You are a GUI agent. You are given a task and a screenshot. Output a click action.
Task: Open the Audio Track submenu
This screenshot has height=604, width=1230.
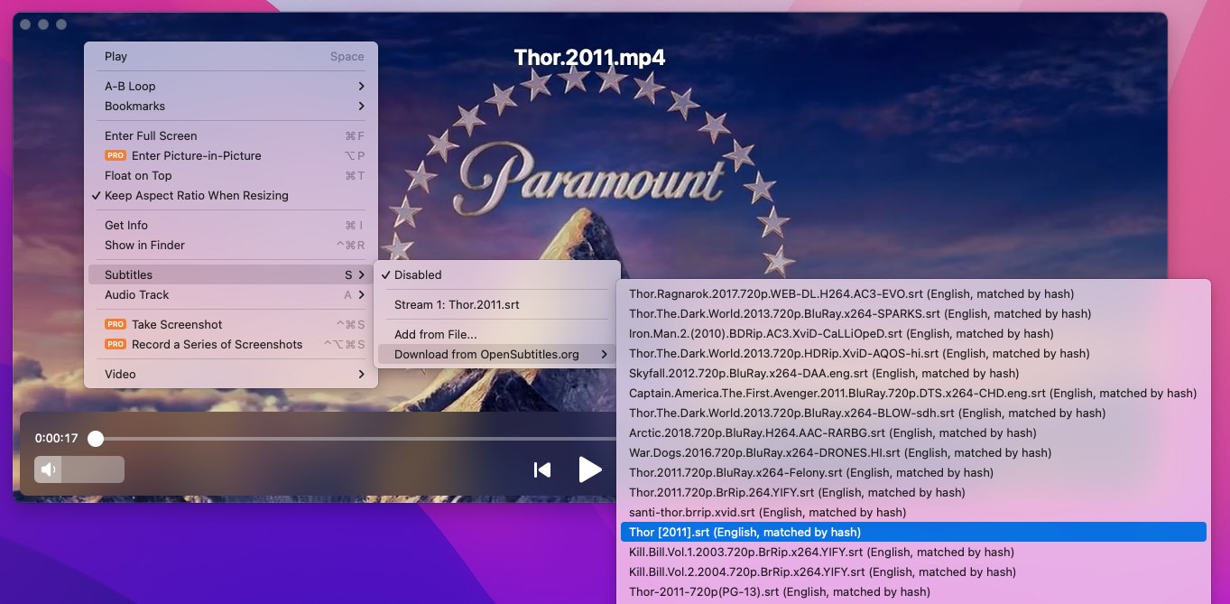click(135, 294)
